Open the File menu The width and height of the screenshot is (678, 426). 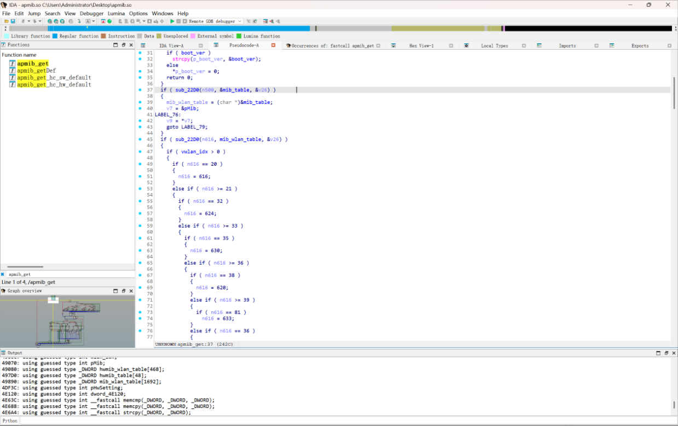tap(6, 13)
